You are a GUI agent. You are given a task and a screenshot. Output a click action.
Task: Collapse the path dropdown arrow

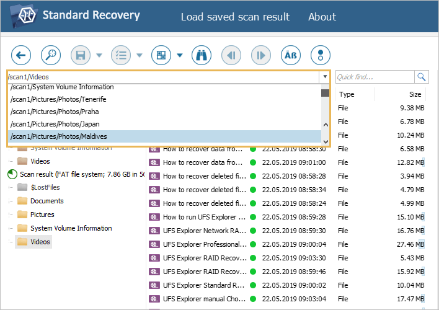(325, 77)
